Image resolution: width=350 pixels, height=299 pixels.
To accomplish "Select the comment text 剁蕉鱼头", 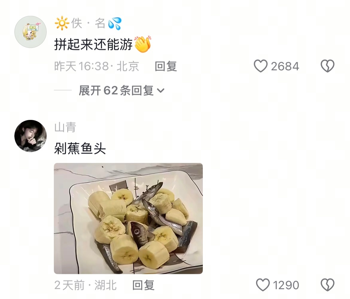I will click(80, 148).
